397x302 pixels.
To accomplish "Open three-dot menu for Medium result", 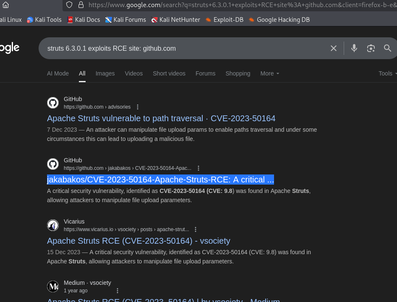I will [117, 291].
